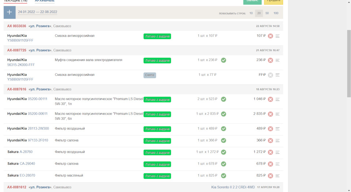Show 100 rows per page
This screenshot has height=192, width=351.
click(276, 13)
